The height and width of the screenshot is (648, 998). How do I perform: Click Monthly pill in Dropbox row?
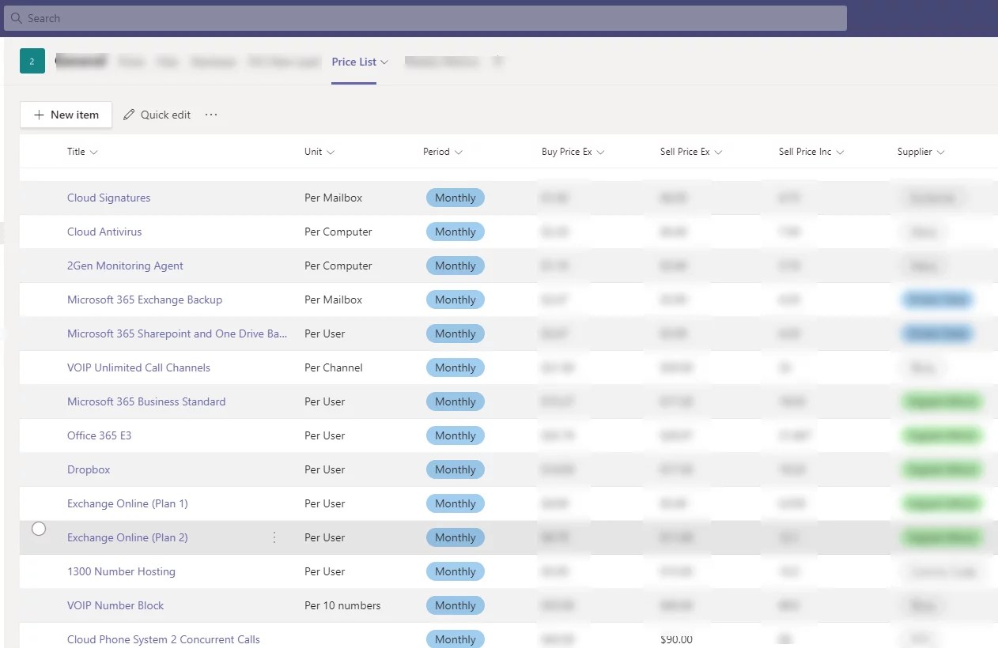pyautogui.click(x=456, y=469)
